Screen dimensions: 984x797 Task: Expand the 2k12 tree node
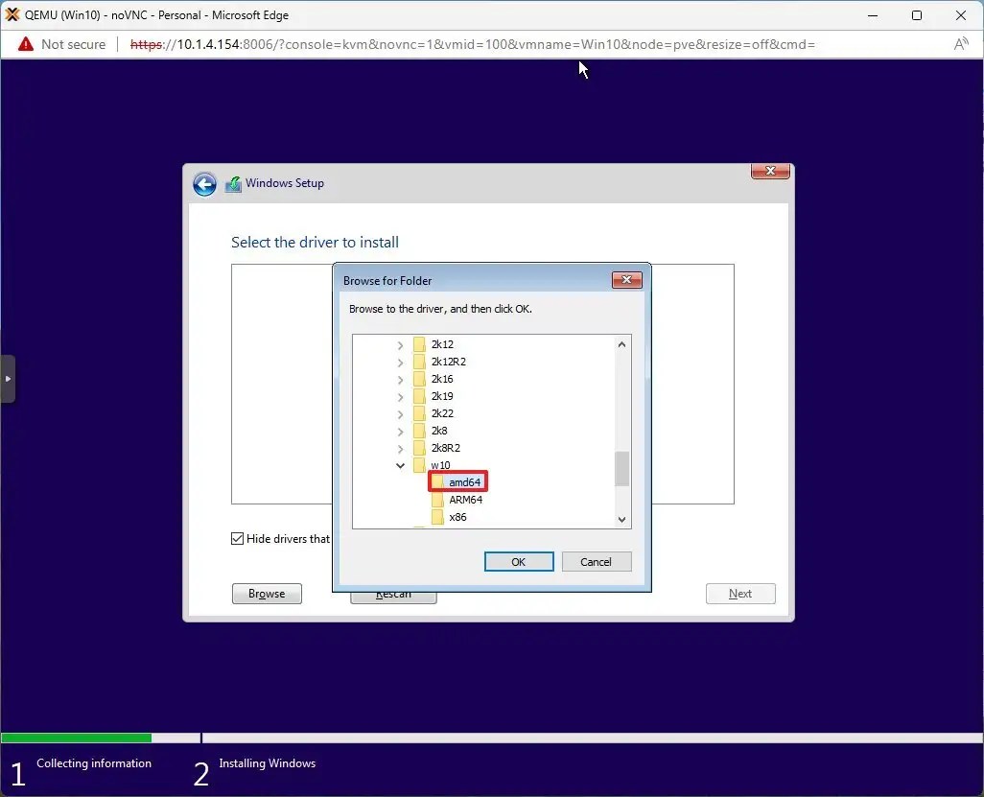pyautogui.click(x=400, y=344)
